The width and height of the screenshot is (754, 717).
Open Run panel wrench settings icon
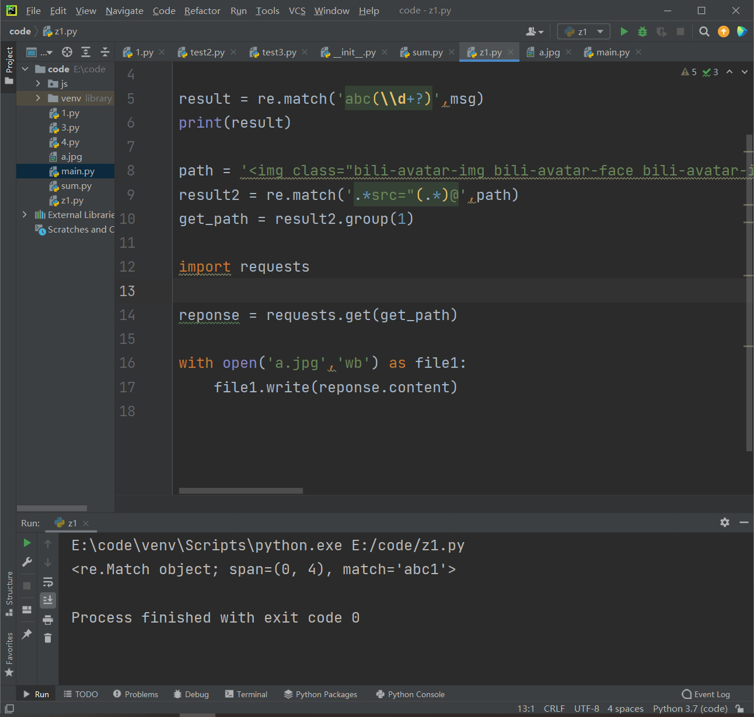pyautogui.click(x=27, y=562)
